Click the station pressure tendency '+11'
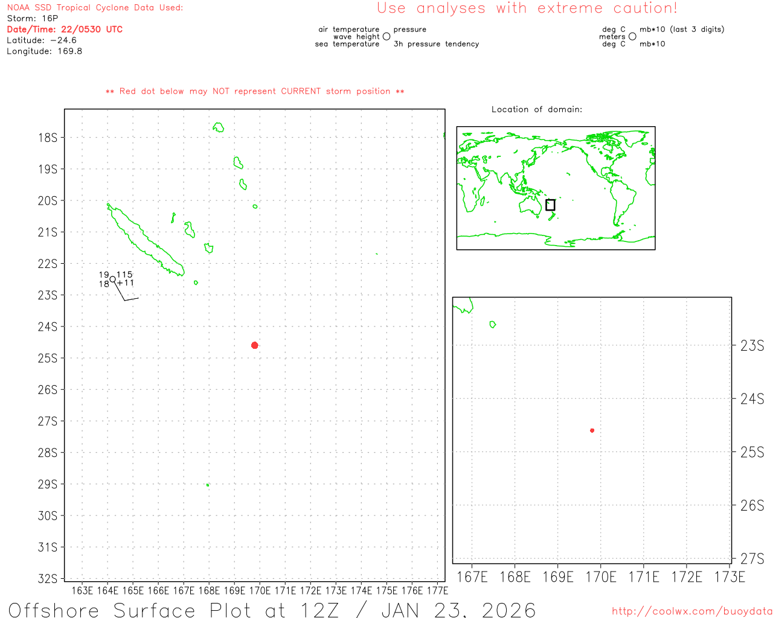 click(126, 283)
